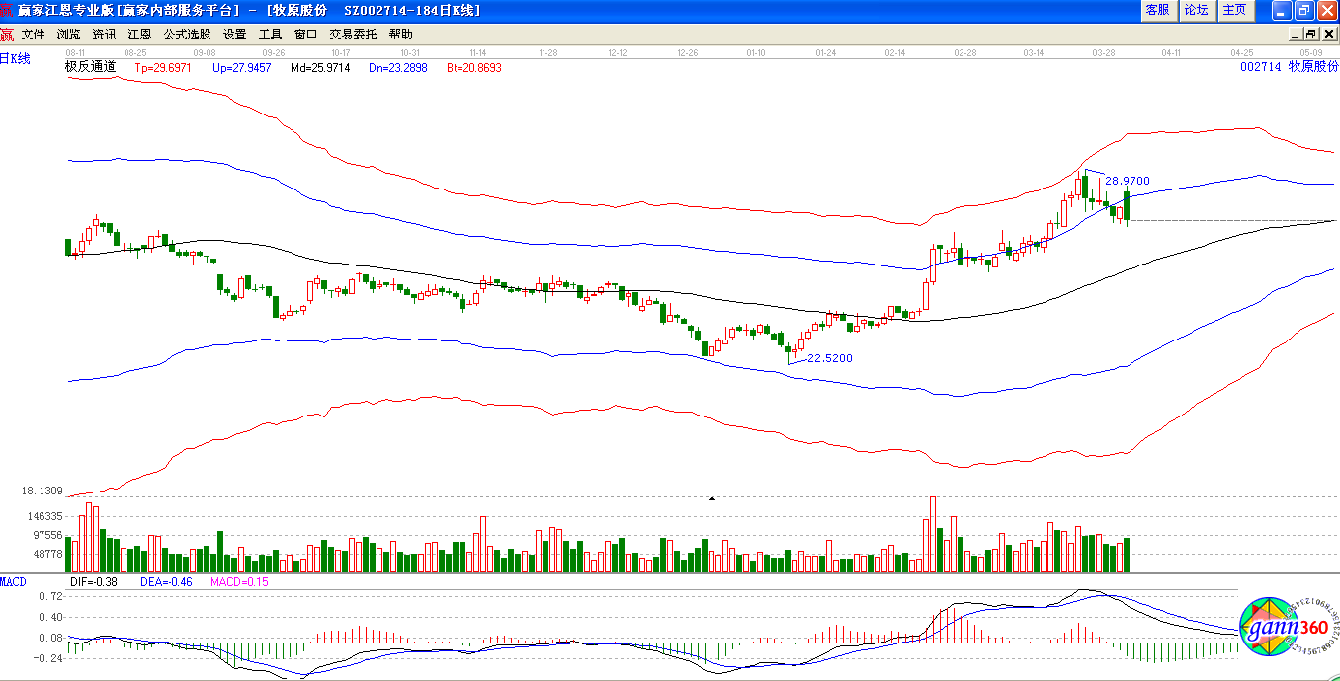Click the 日K线 period label
The width and height of the screenshot is (1340, 681).
point(15,59)
